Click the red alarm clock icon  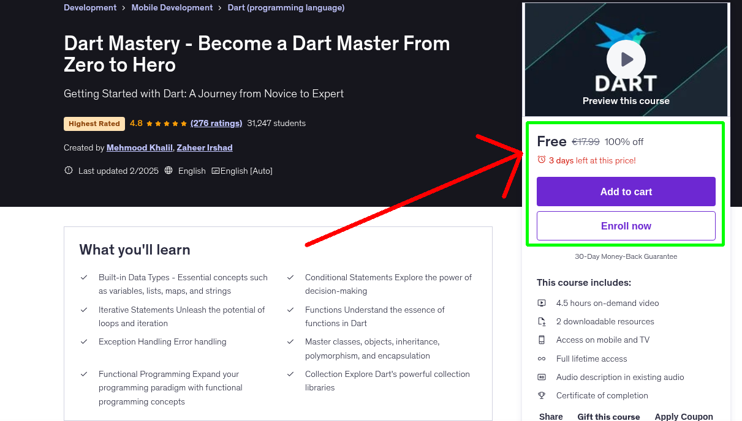coord(541,158)
